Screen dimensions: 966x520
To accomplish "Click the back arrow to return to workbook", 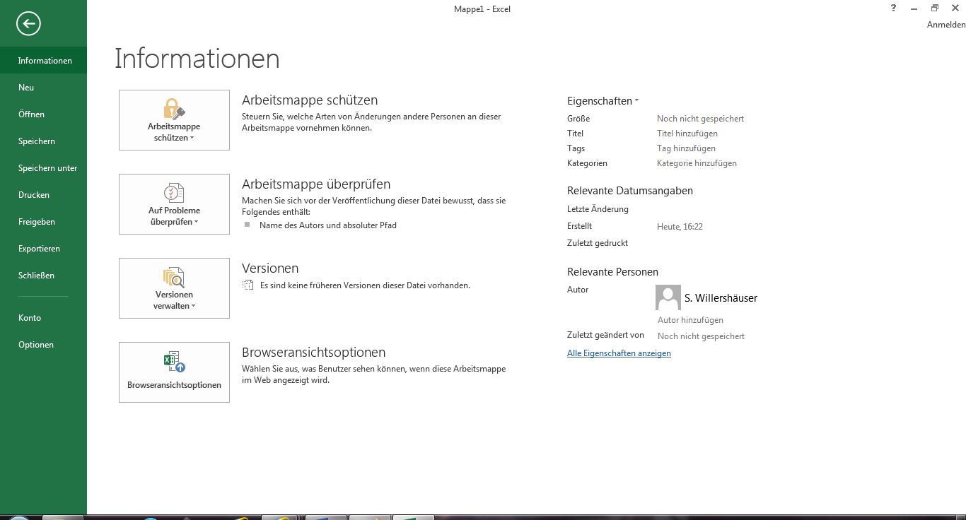I will coord(28,23).
